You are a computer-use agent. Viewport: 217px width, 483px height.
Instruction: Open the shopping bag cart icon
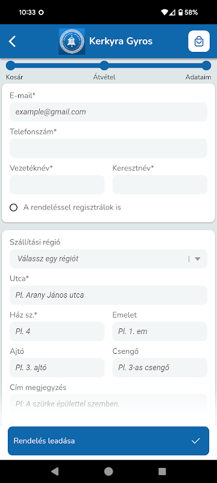pos(199,41)
